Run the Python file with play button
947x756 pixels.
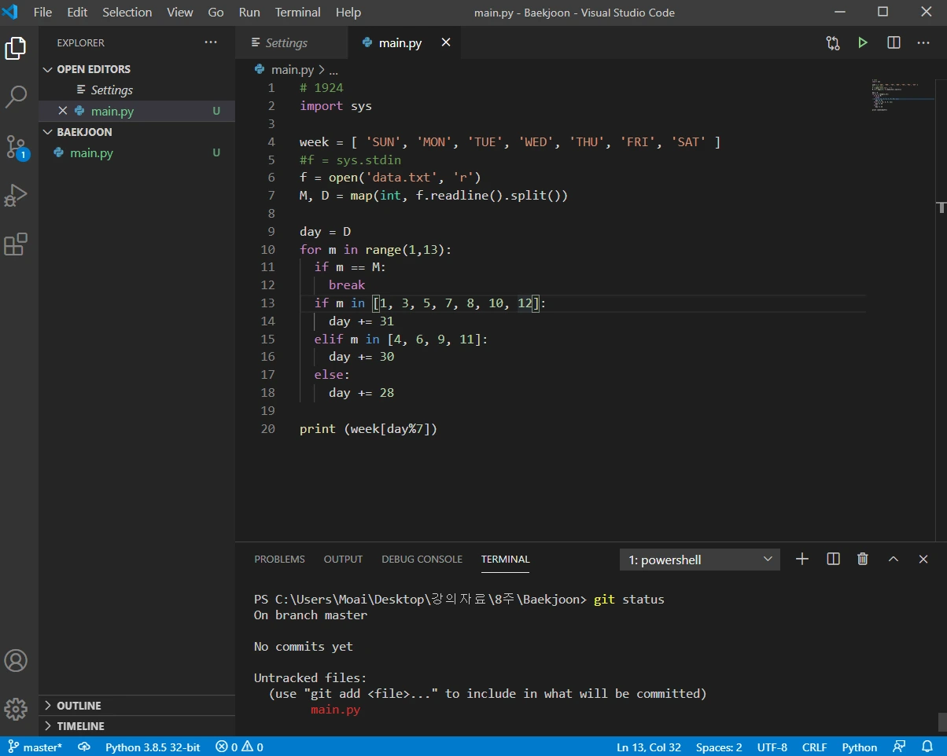[x=863, y=43]
